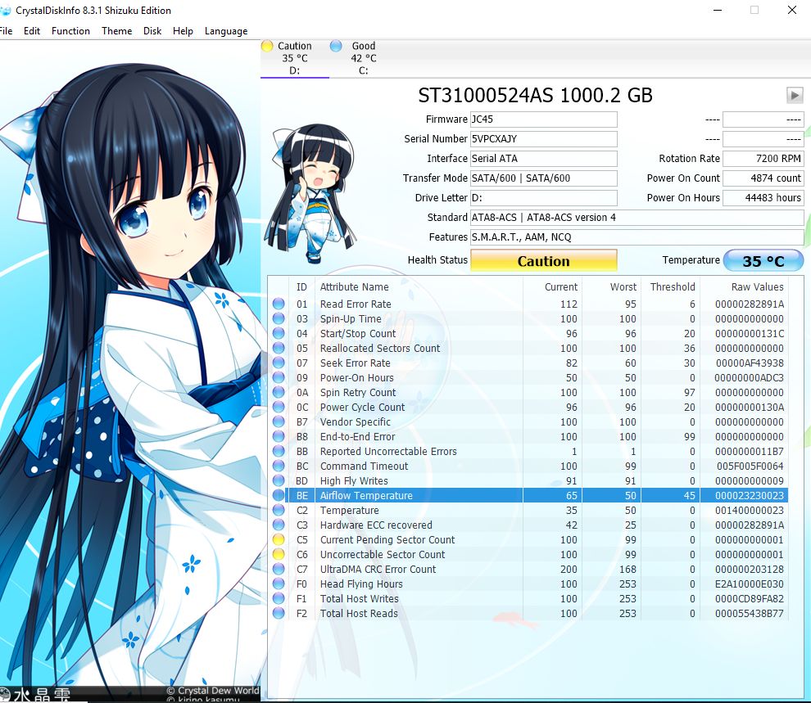This screenshot has height=703, width=811.
Task: Click the status dot beside Read Error Rate
Action: [x=278, y=304]
